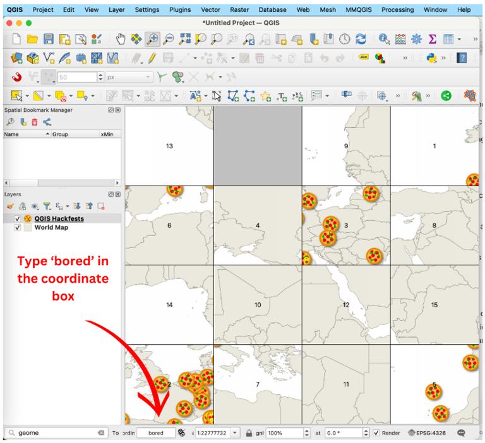Image resolution: width=485 pixels, height=443 pixels.
Task: Open the map scale dropdown
Action: tap(235, 433)
